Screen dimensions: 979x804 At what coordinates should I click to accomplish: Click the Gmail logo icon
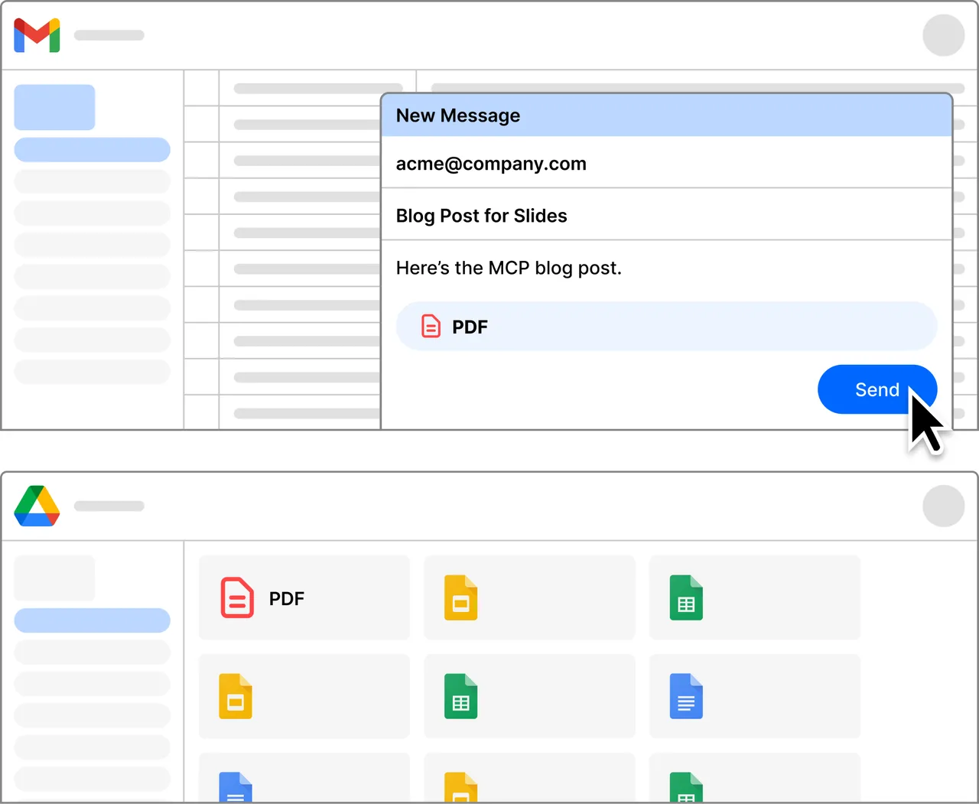[37, 35]
